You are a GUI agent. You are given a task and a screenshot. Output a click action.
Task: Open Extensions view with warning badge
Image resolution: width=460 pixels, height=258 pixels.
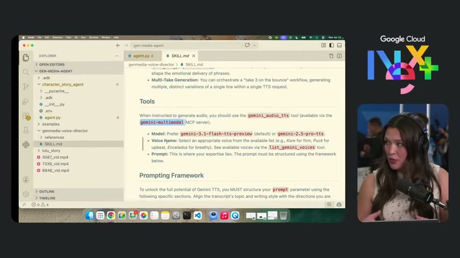[x=26, y=116]
